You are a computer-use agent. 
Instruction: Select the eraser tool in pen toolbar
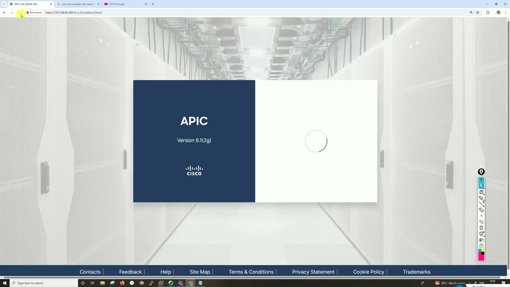(x=481, y=210)
